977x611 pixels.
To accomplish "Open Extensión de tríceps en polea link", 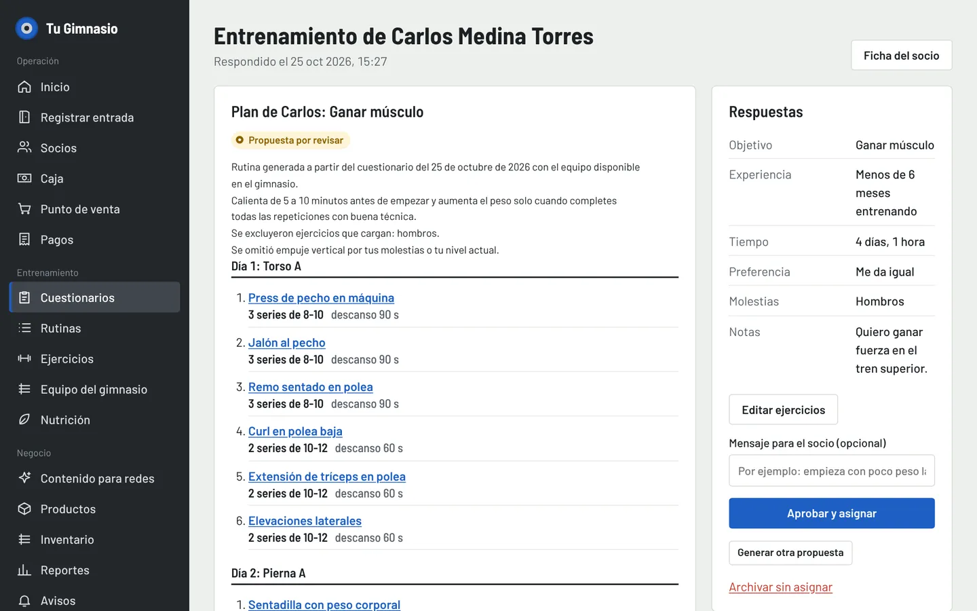I will pos(327,477).
